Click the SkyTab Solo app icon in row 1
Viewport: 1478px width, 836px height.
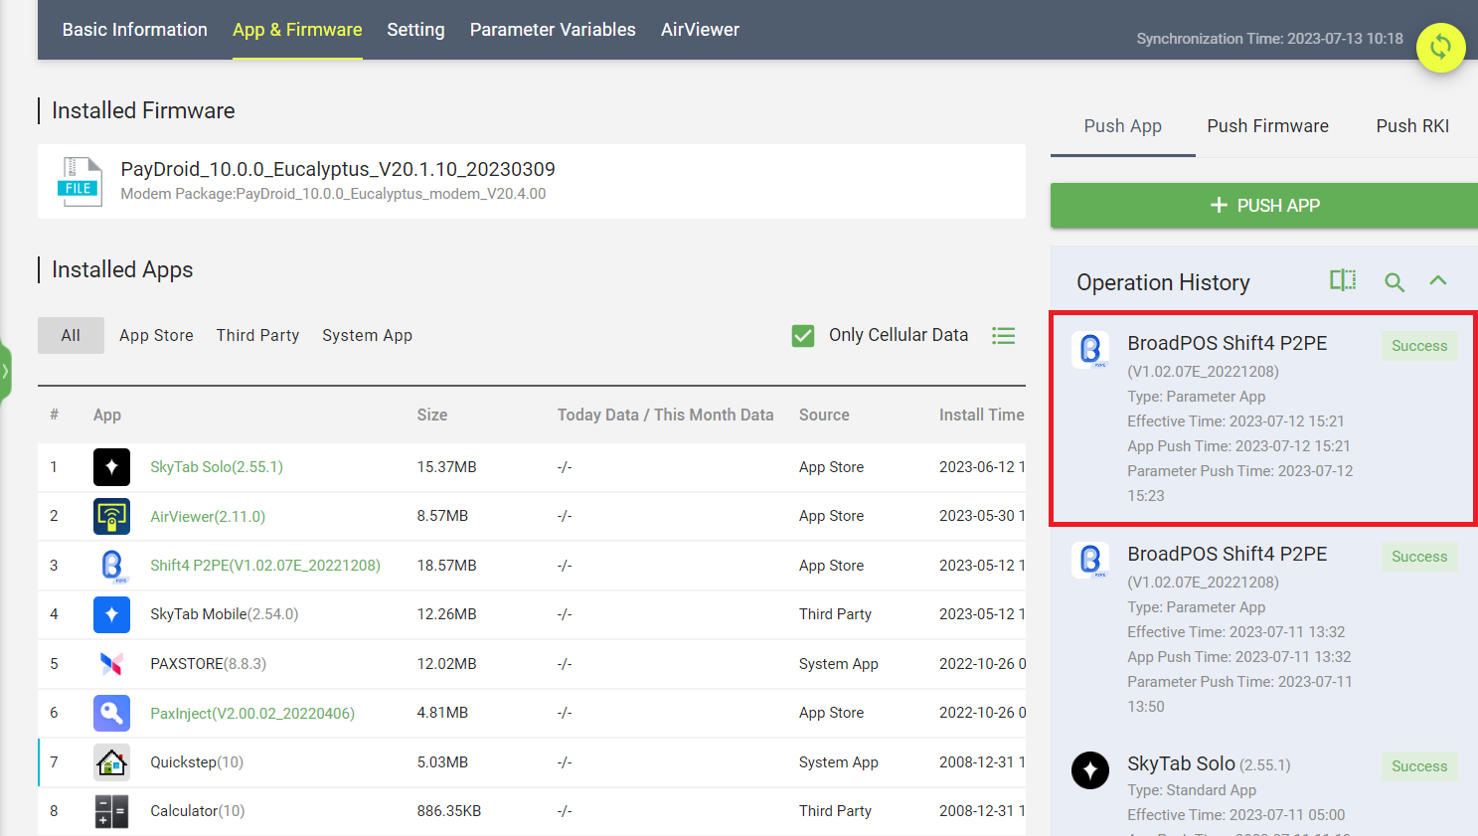pos(111,467)
